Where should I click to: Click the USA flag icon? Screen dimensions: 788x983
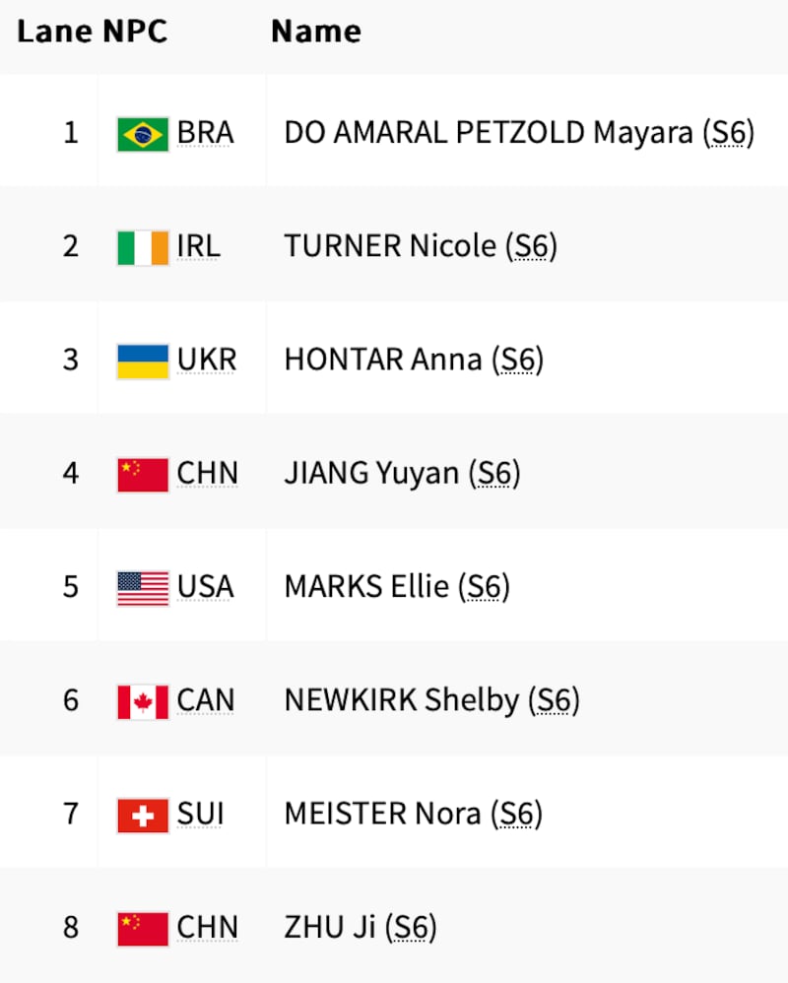[143, 588]
